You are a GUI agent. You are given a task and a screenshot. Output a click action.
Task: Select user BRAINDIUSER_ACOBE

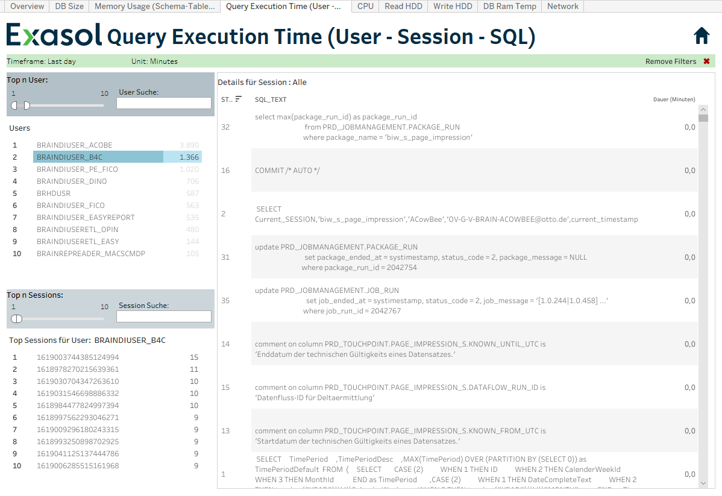point(75,145)
